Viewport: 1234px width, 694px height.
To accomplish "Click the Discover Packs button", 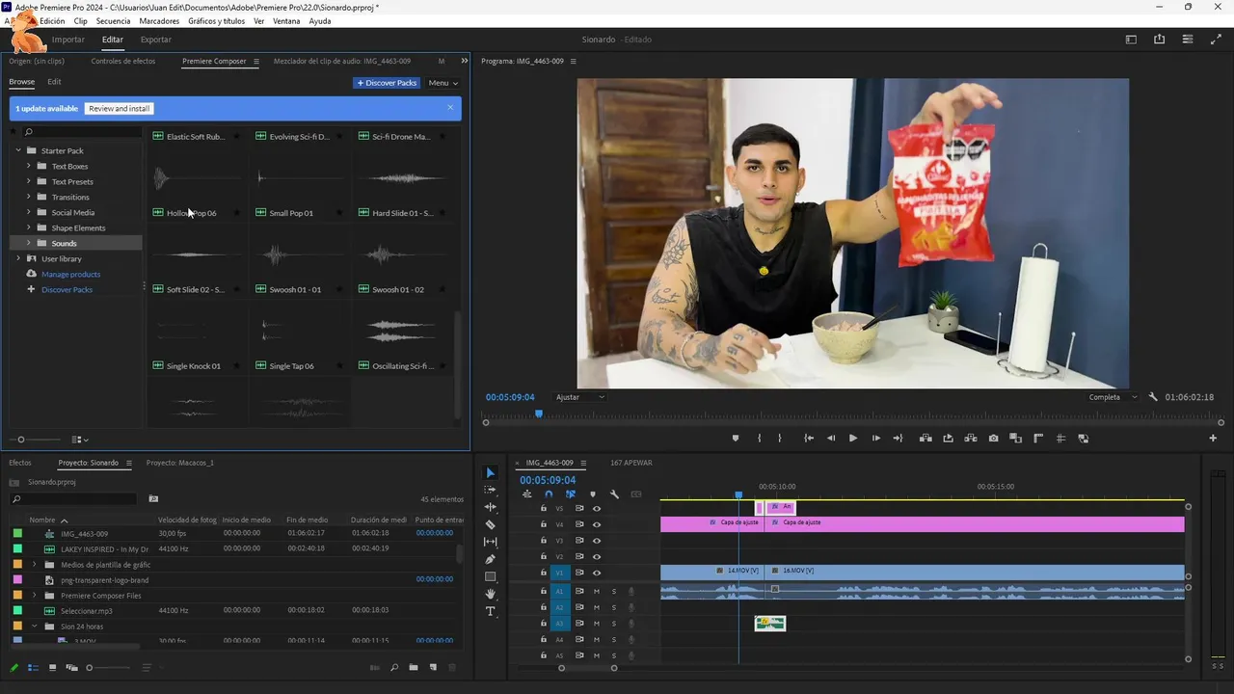I will tap(387, 83).
